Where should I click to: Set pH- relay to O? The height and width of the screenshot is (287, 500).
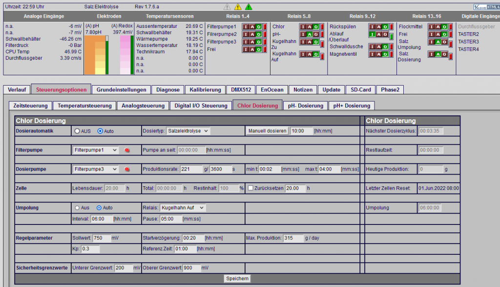pyautogui.click(x=316, y=35)
